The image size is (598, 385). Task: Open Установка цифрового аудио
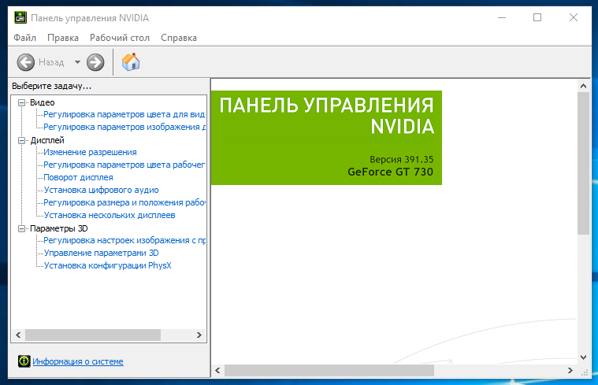101,190
